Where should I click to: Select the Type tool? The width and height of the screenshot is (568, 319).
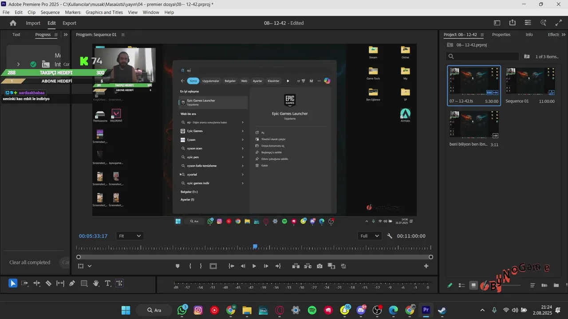(107, 283)
